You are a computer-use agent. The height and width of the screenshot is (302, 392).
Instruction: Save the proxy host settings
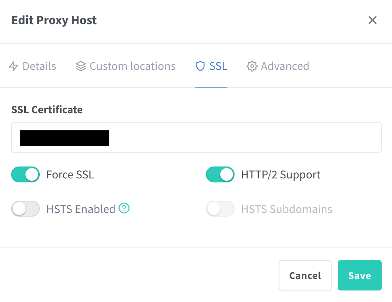point(359,275)
